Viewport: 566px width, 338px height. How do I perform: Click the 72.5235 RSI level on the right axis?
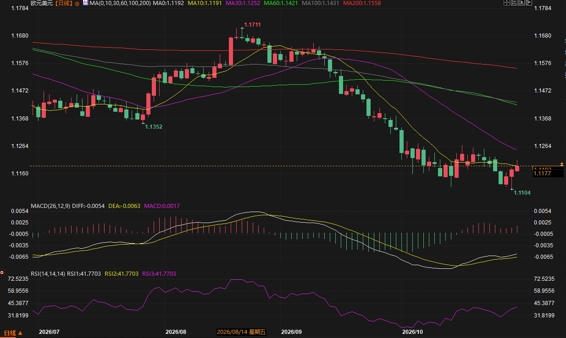[x=544, y=279]
